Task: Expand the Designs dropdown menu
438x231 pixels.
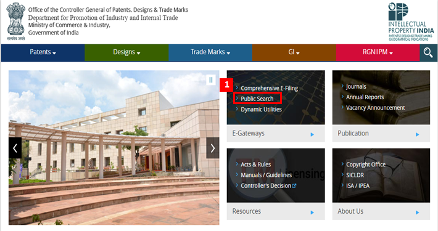Action: pyautogui.click(x=126, y=52)
